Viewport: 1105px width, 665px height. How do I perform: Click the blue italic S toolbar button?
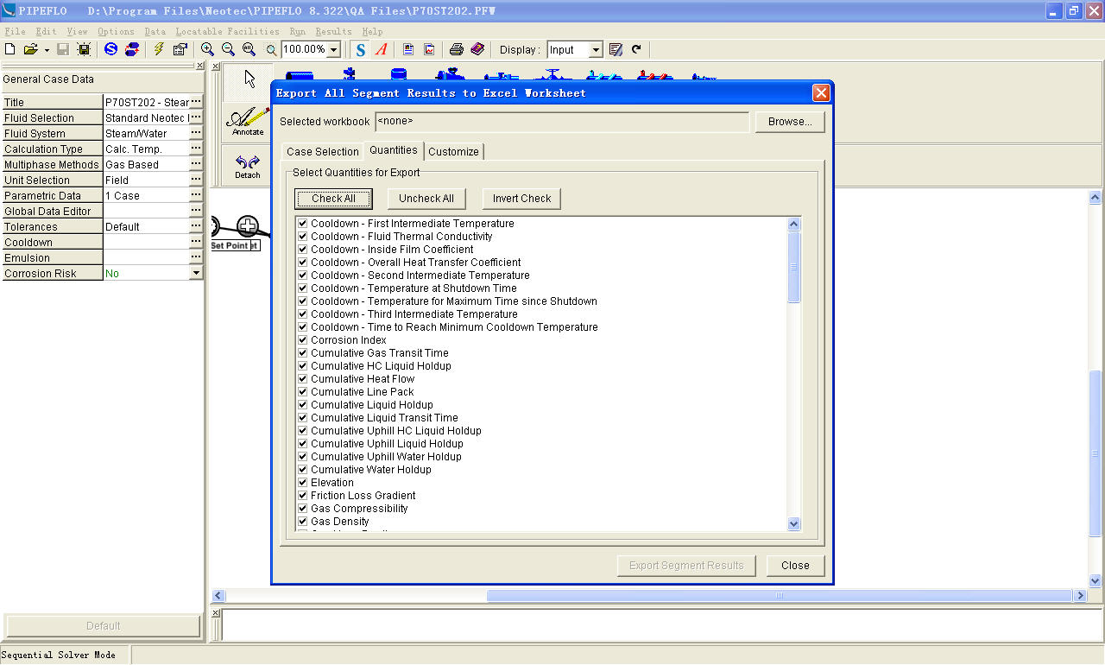361,49
